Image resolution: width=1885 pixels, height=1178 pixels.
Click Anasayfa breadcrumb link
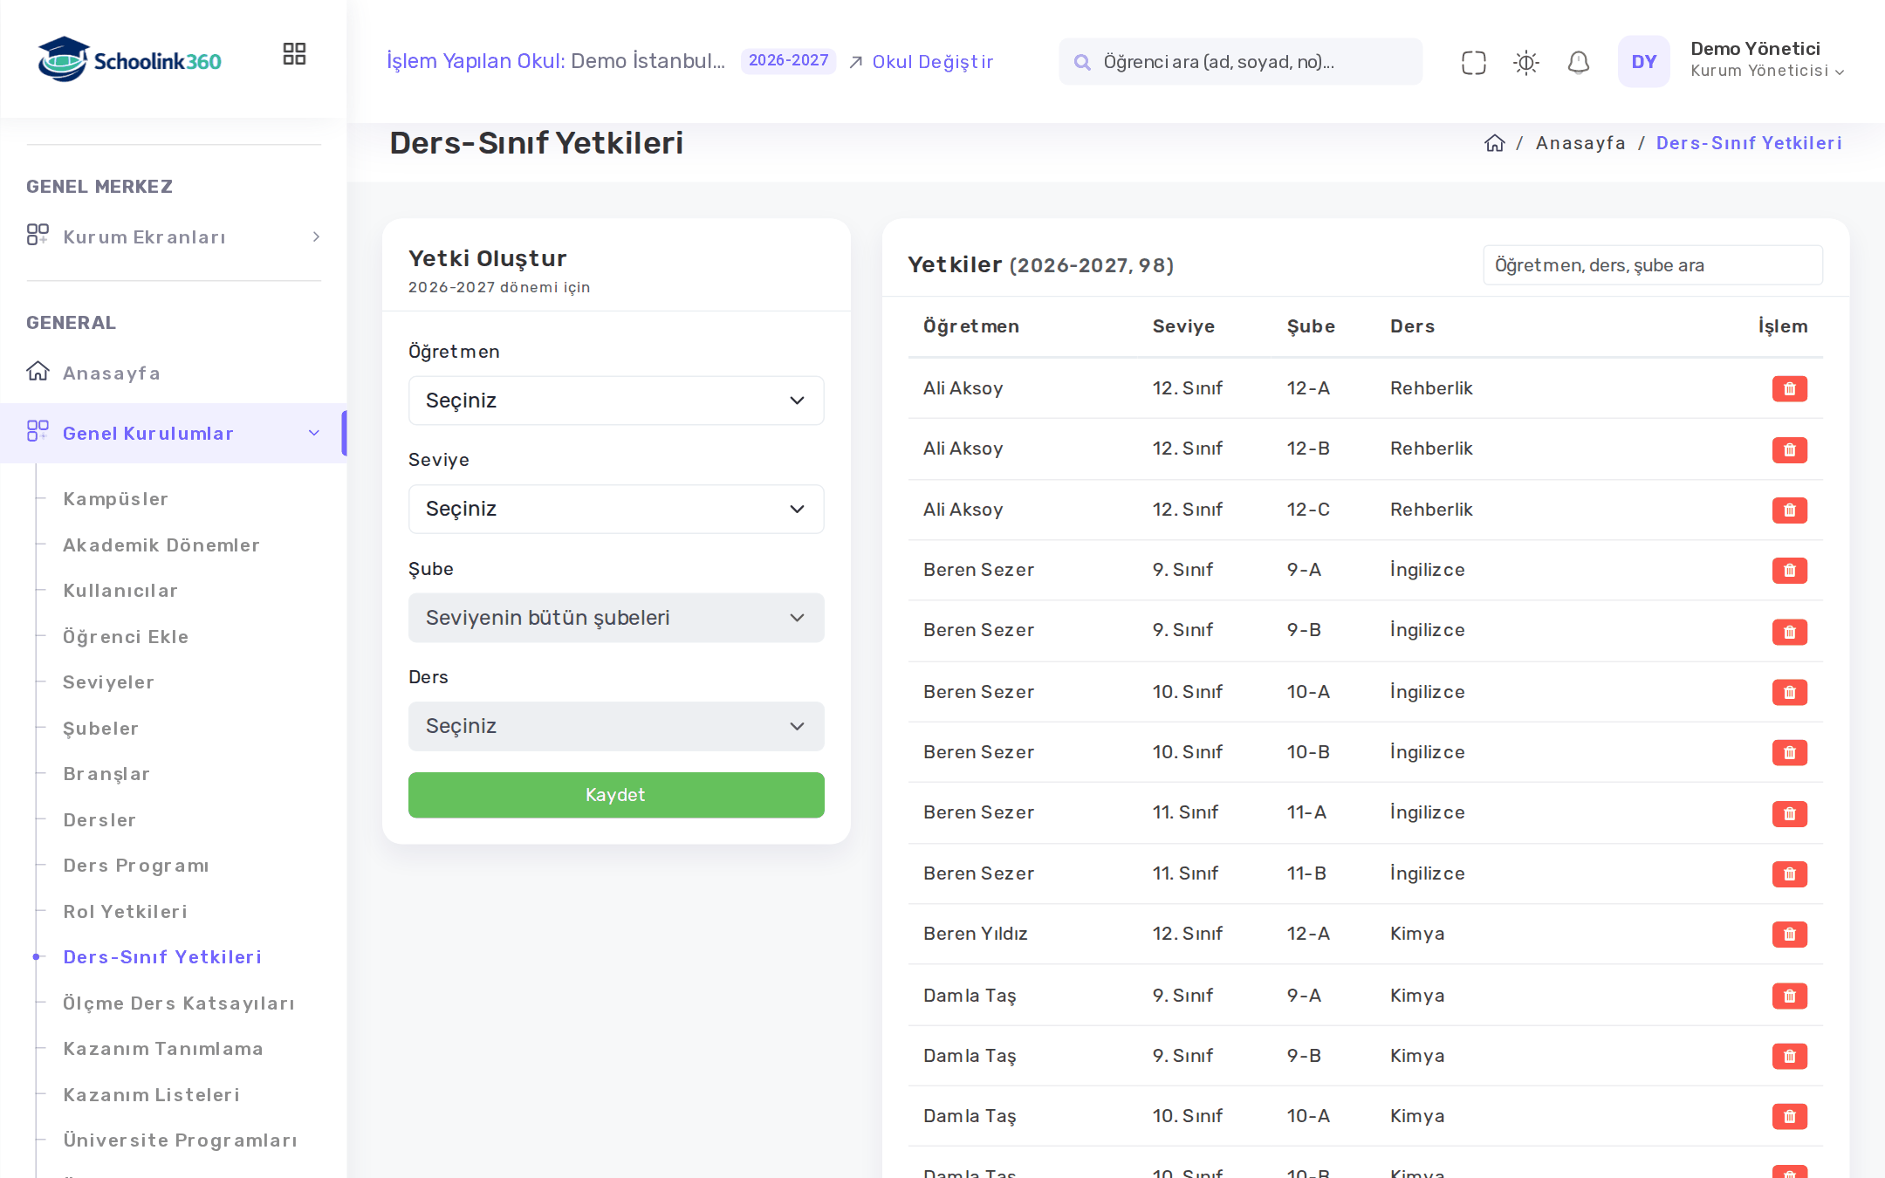(x=1580, y=143)
